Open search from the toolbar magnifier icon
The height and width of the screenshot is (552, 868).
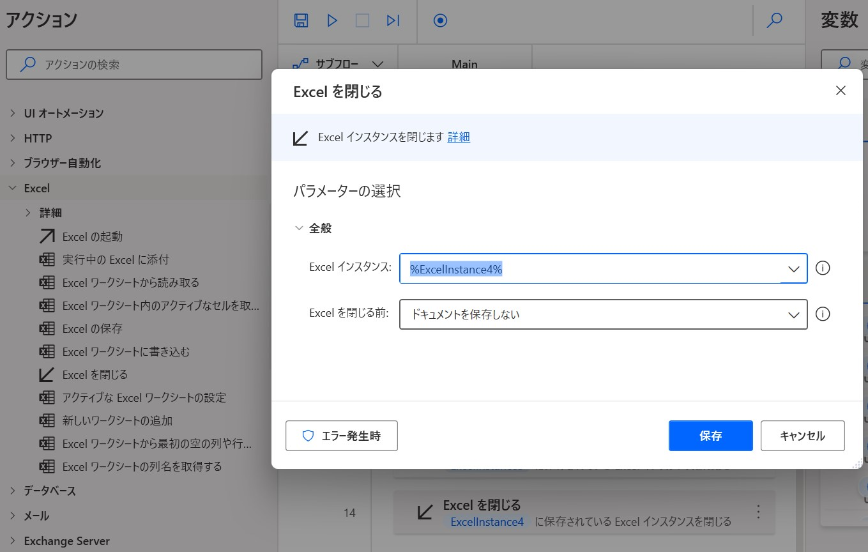(774, 20)
